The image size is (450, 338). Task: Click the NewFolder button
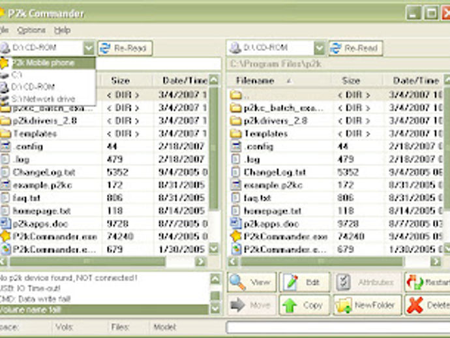(367, 305)
